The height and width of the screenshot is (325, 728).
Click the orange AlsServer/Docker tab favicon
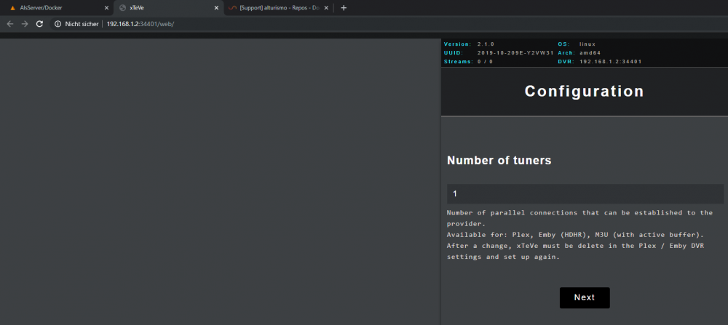click(x=12, y=8)
